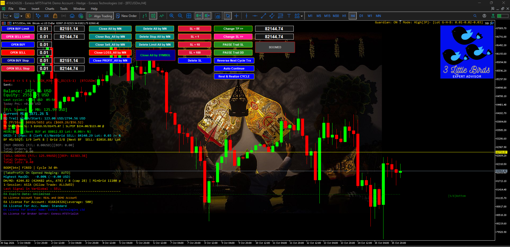Open the Tools menu
The width and height of the screenshot is (510, 247).
[x=64, y=9]
